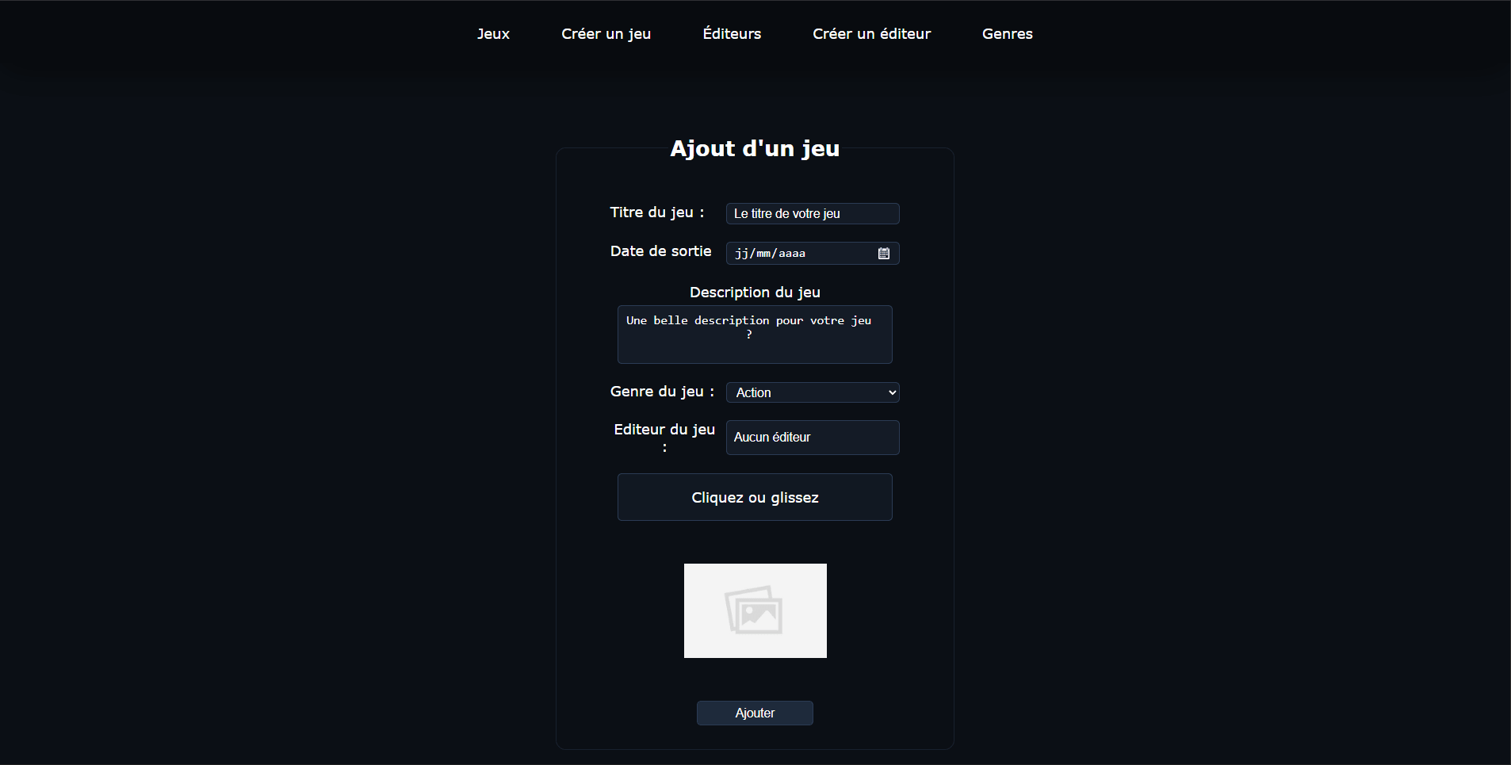This screenshot has height=765, width=1511.
Task: Click the Cliquez ou glissez upload area
Action: (755, 497)
